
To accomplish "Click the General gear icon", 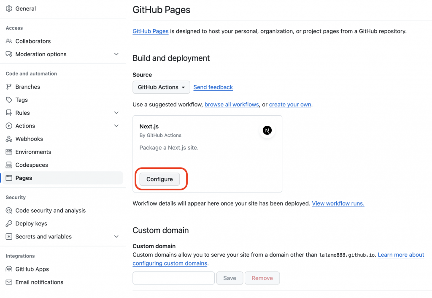I will 9,8.
